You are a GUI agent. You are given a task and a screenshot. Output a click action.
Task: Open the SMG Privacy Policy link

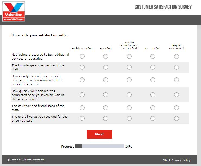pos(177,160)
